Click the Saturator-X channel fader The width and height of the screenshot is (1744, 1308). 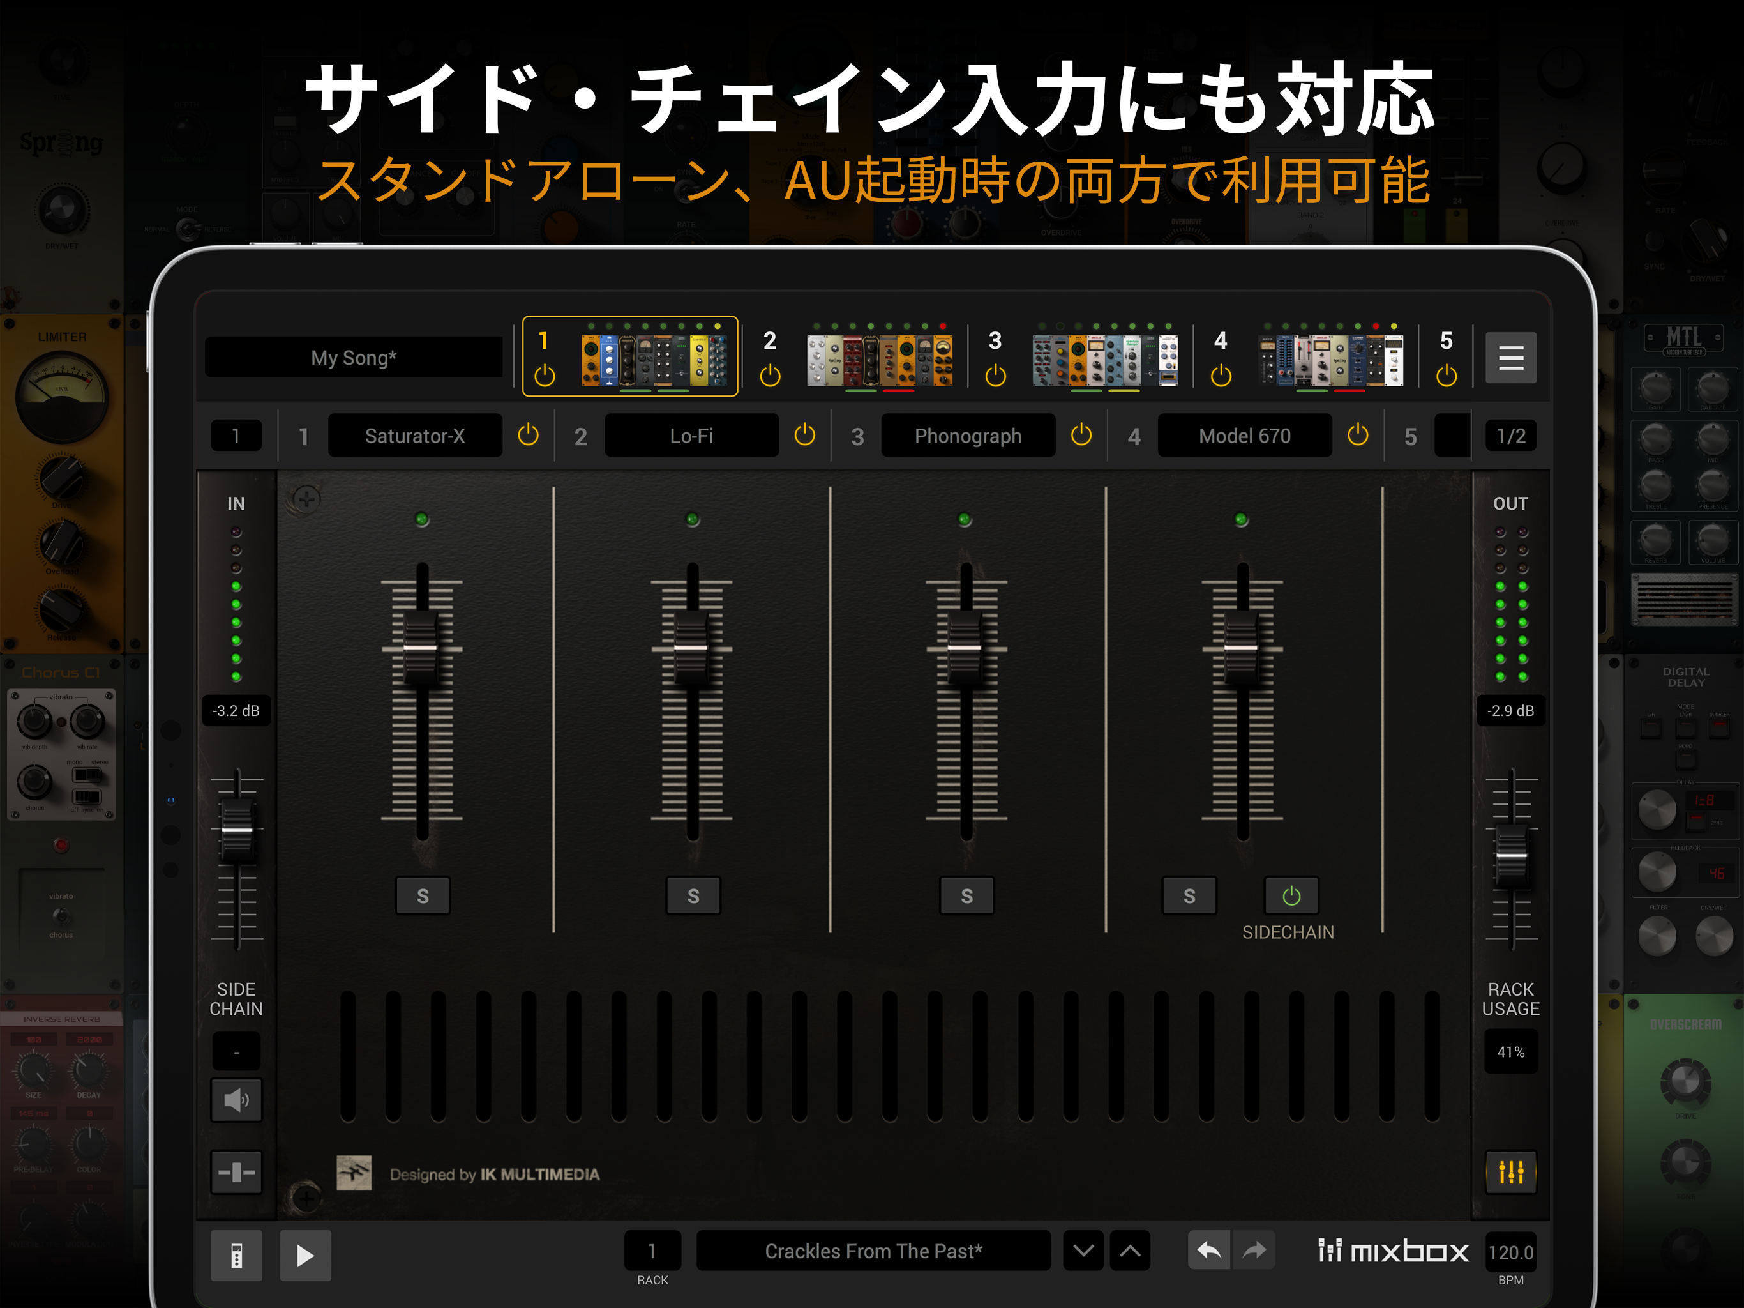pos(421,648)
